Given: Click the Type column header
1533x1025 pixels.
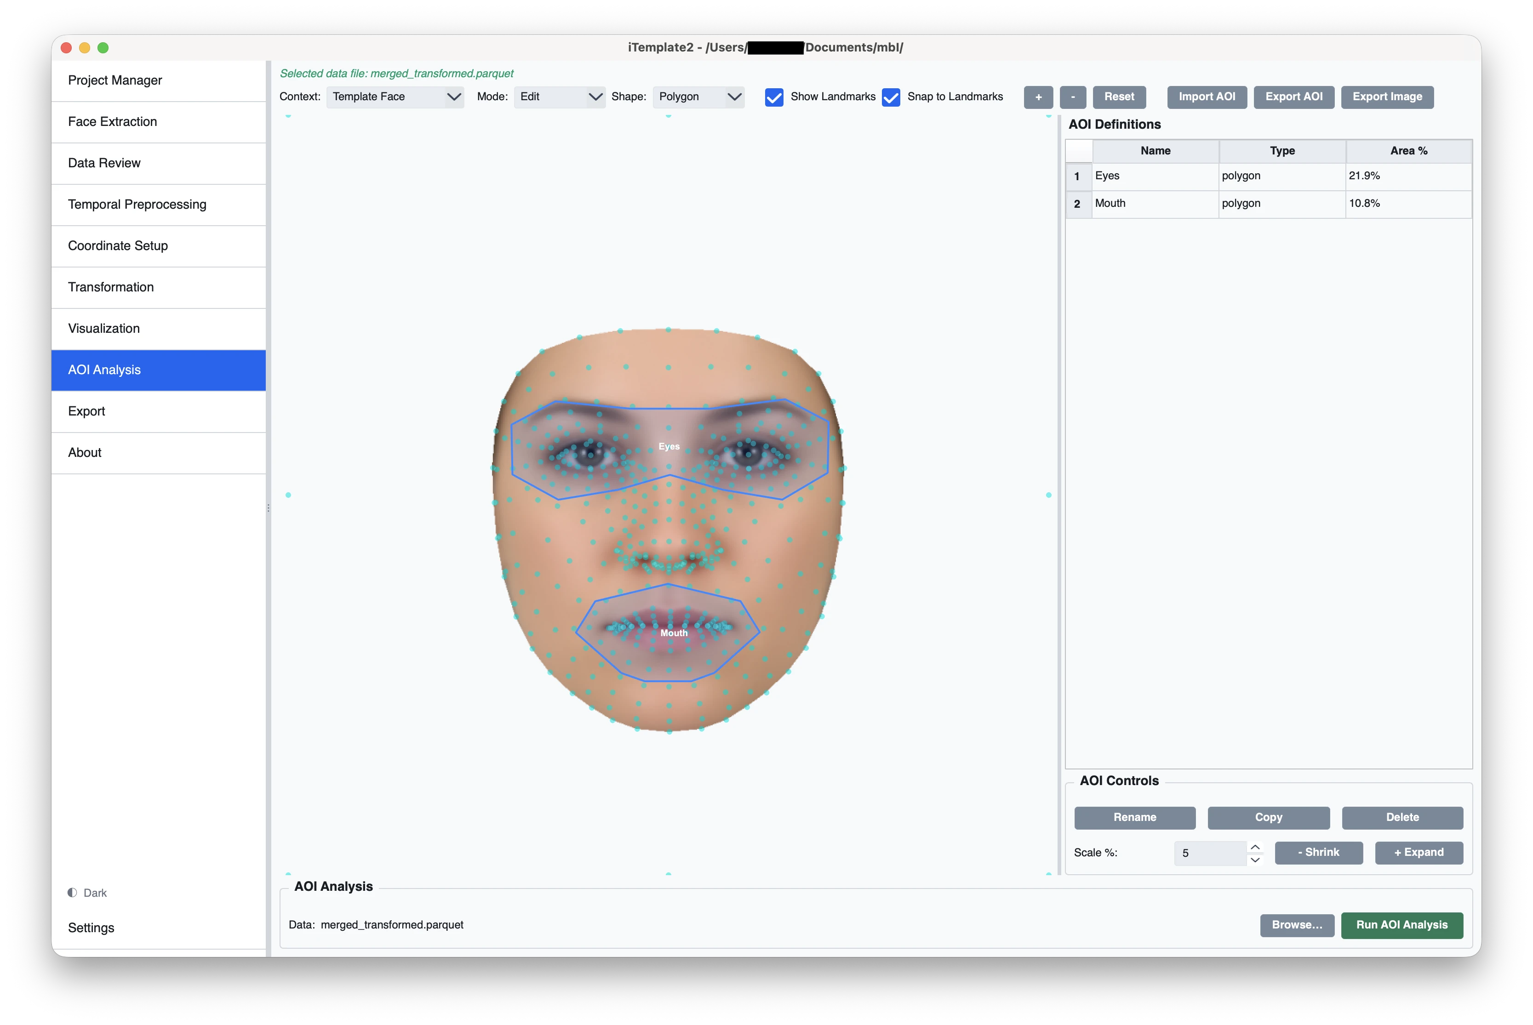Looking at the screenshot, I should (x=1282, y=151).
